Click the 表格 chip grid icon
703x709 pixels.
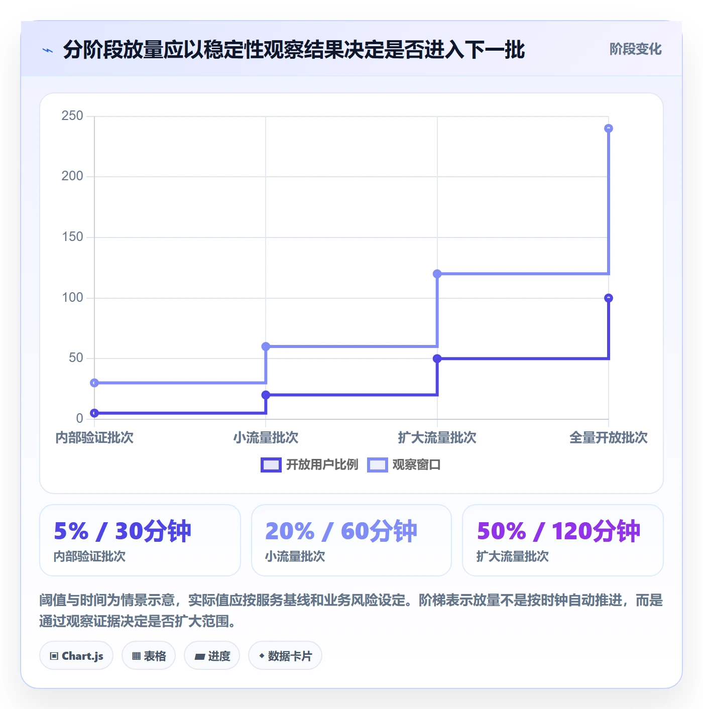[136, 656]
